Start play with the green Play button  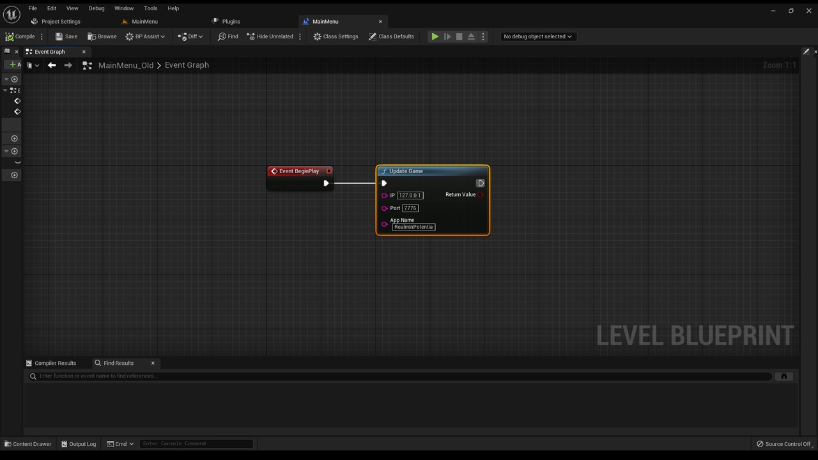point(435,36)
